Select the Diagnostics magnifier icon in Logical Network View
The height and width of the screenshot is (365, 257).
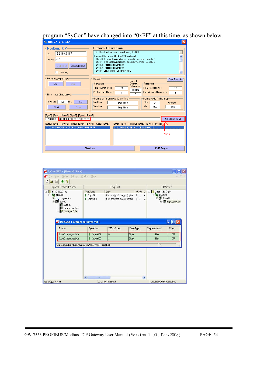click(x=57, y=198)
